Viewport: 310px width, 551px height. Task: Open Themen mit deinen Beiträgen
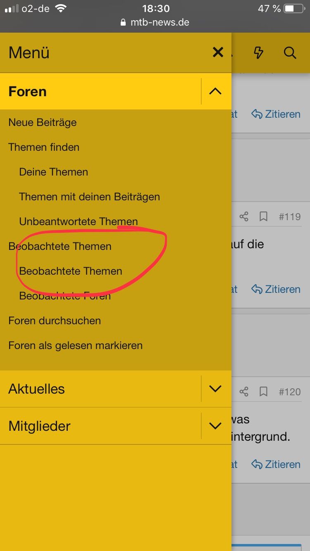click(89, 197)
